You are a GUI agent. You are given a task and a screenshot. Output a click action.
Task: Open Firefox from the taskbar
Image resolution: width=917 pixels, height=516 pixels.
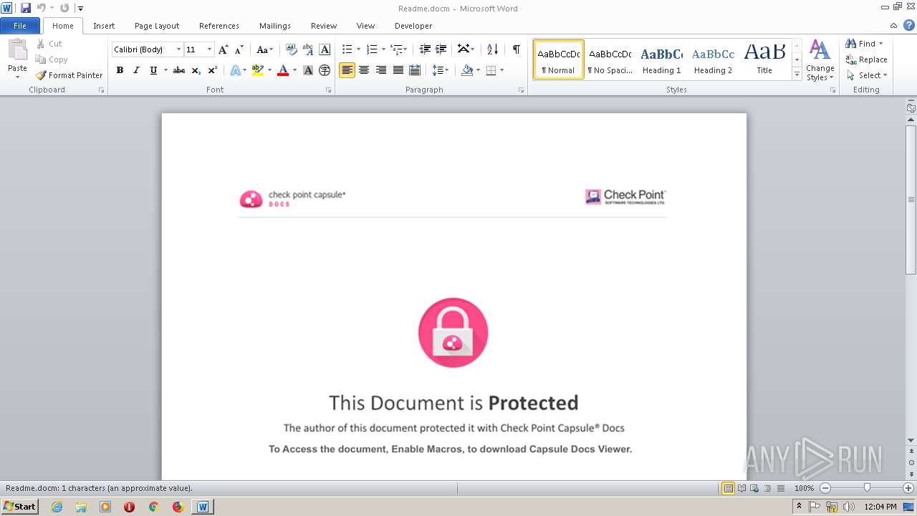(178, 507)
